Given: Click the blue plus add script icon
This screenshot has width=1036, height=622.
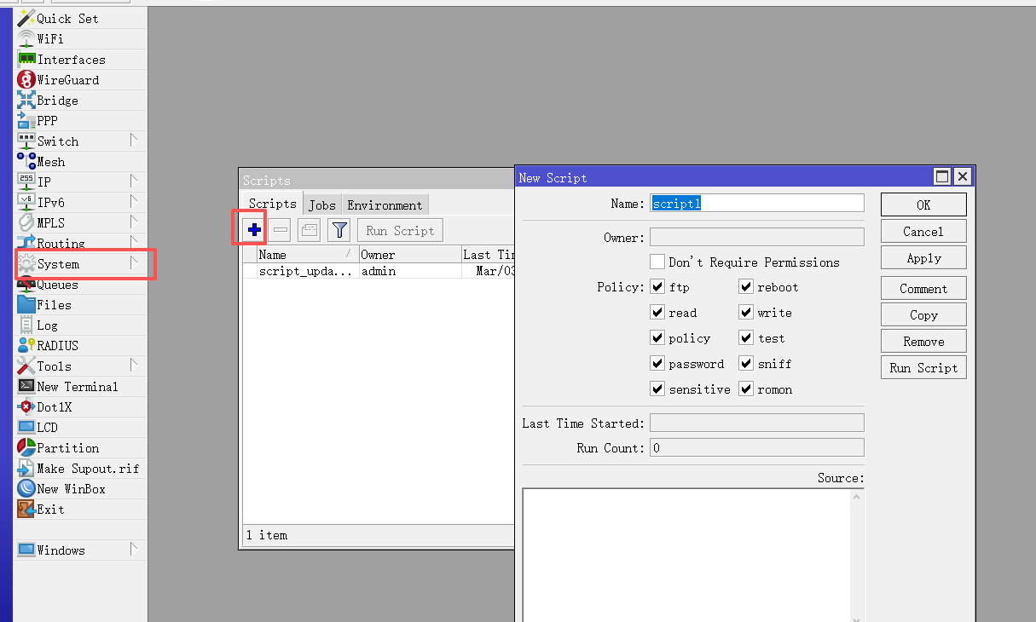Looking at the screenshot, I should [254, 230].
